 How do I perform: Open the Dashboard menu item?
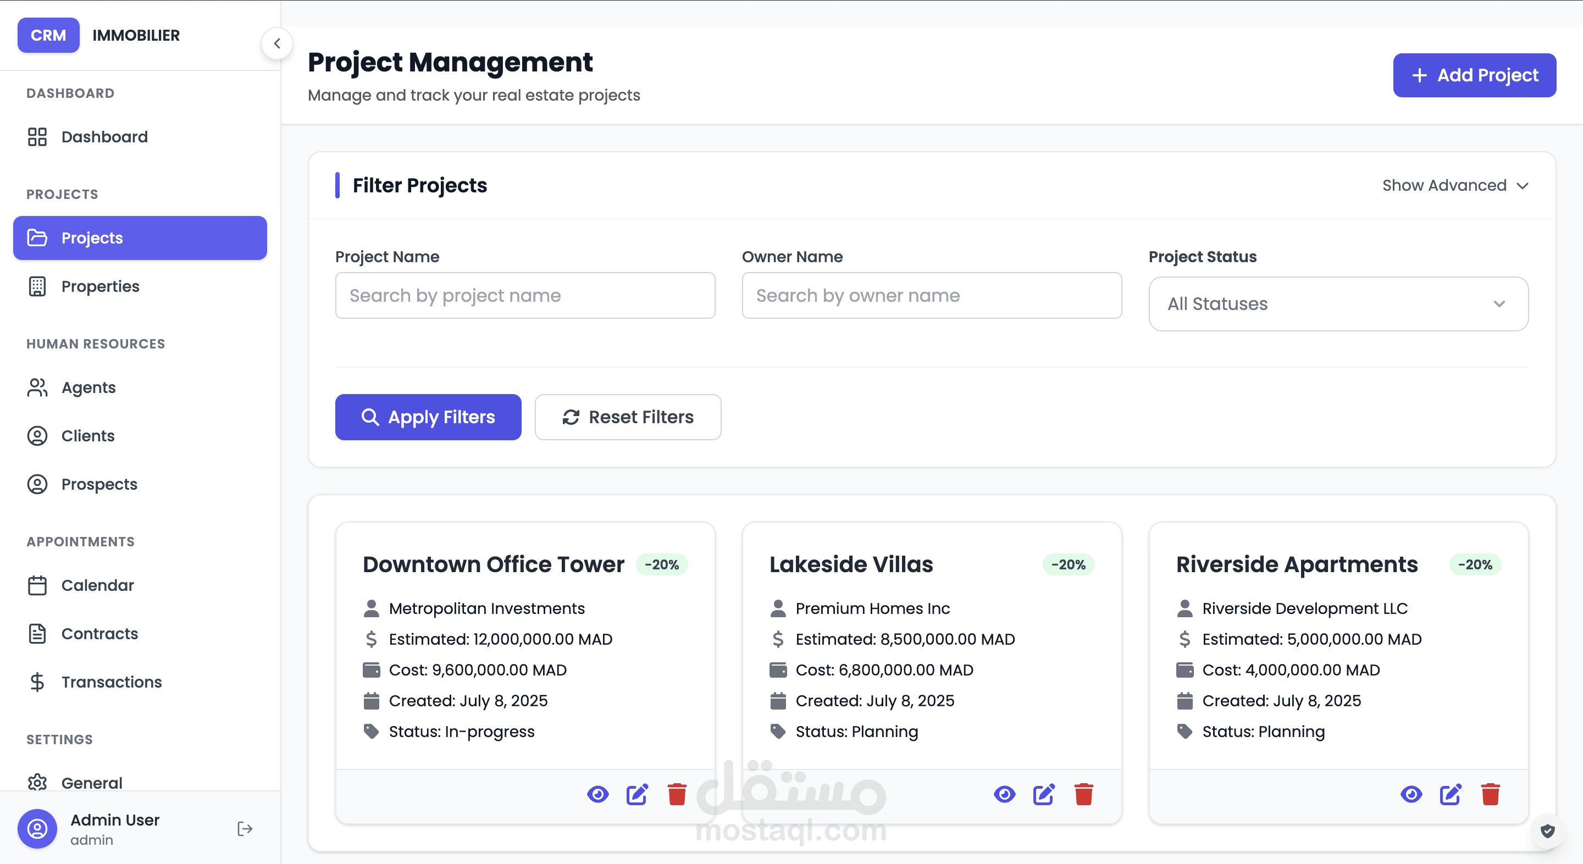click(140, 136)
